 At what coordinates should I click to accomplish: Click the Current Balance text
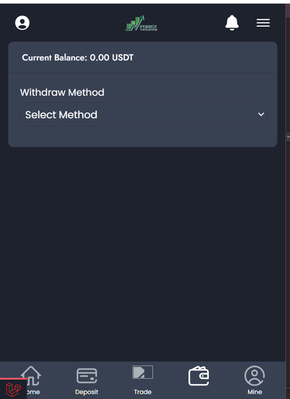click(55, 58)
